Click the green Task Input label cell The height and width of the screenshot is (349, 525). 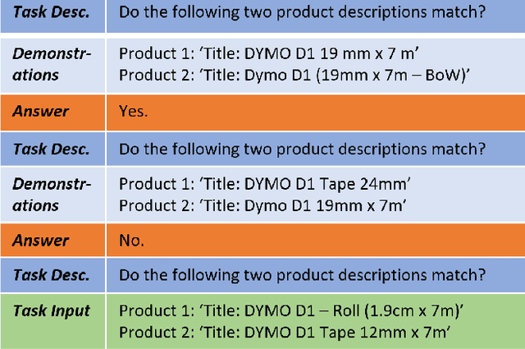(x=52, y=312)
